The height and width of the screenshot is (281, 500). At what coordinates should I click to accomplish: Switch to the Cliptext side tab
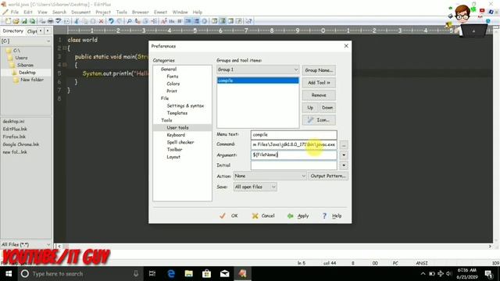pyautogui.click(x=32, y=31)
